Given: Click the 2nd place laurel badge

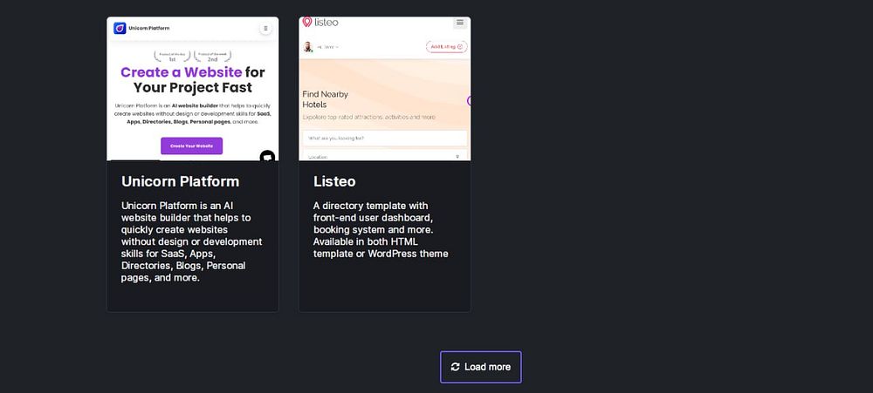Looking at the screenshot, I should [213, 56].
